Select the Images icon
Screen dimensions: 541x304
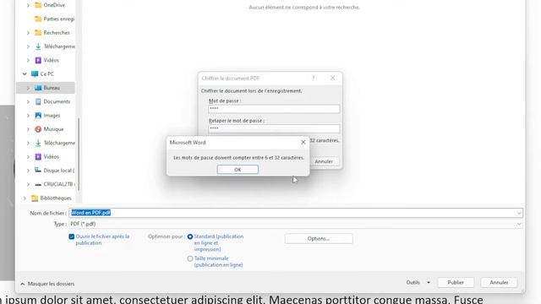tap(38, 116)
